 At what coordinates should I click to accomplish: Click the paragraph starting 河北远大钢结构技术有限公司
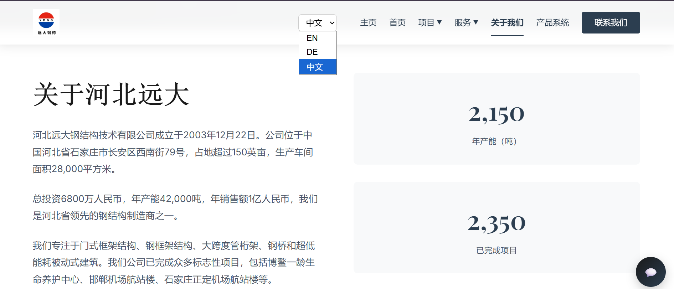[173, 152]
